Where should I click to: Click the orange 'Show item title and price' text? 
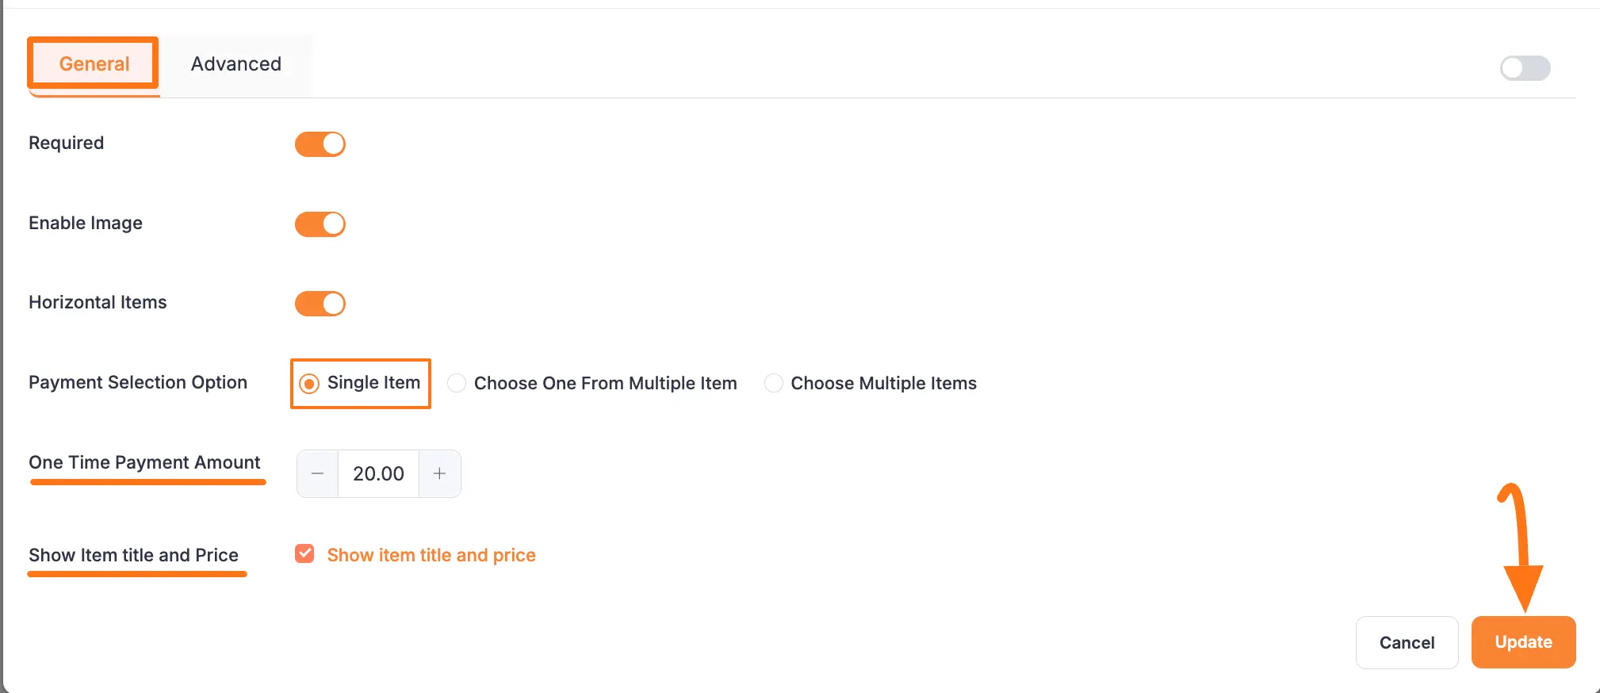tap(431, 555)
